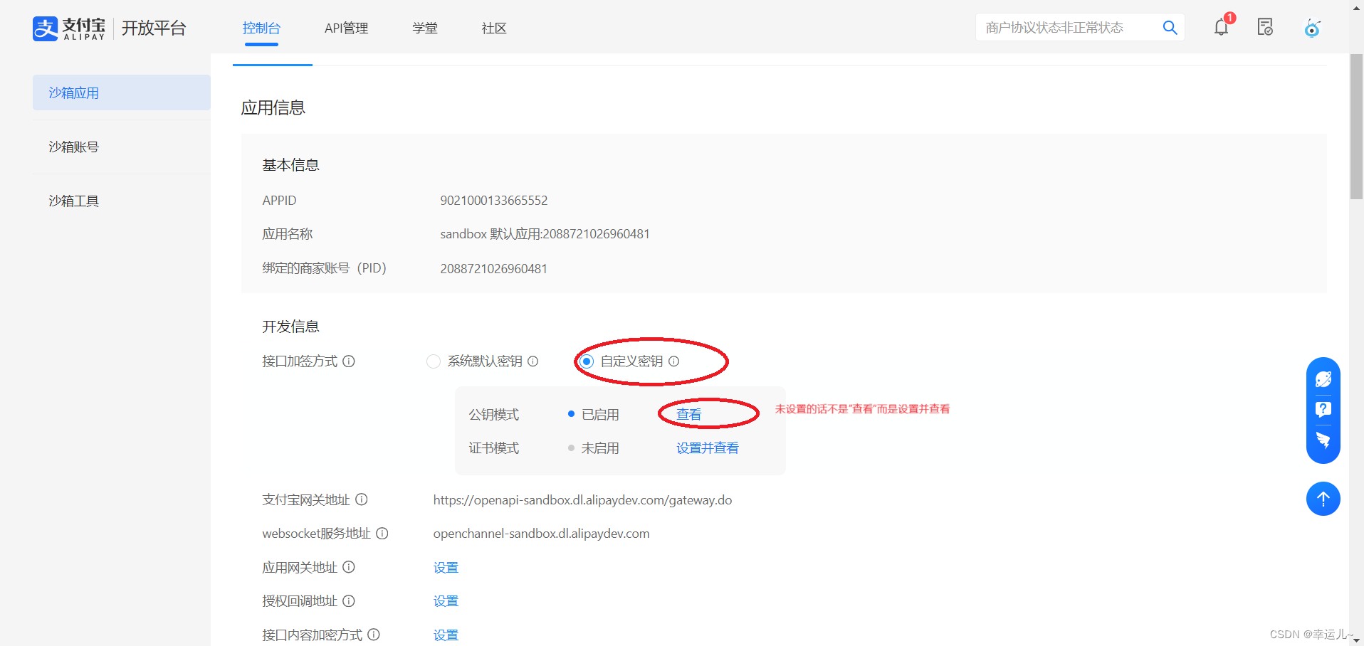Click the vertical page scrollbar thumb
The height and width of the screenshot is (646, 1364).
coord(1356,126)
